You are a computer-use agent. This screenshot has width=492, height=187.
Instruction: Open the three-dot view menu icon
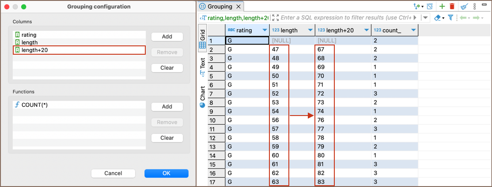tap(475, 6)
